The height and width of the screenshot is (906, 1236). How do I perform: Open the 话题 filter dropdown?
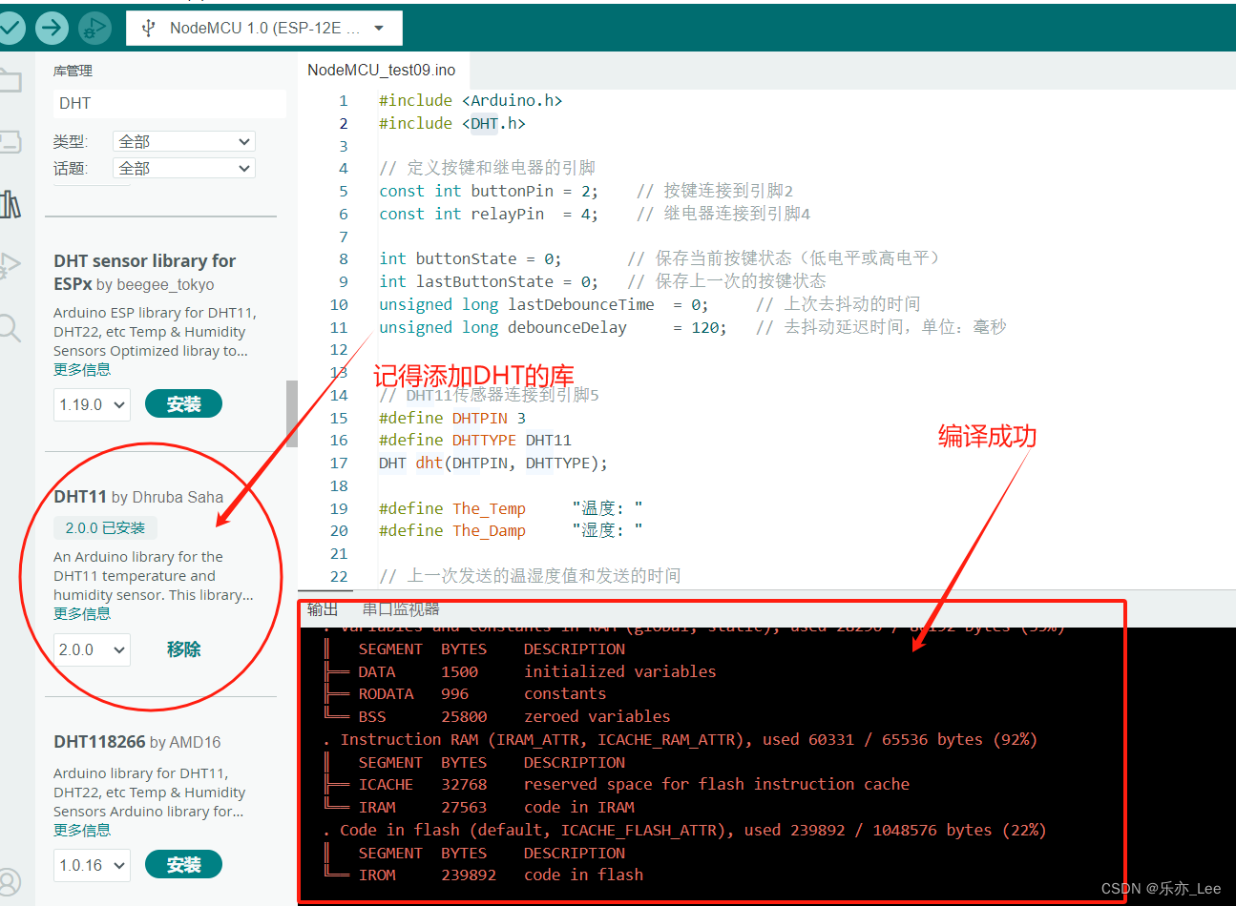(184, 168)
